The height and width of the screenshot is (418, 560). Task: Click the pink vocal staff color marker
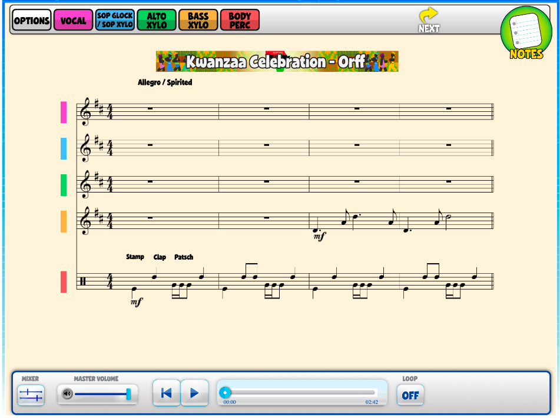[64, 112]
